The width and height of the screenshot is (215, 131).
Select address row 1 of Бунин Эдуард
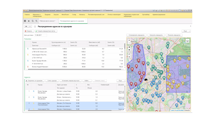point(75,93)
